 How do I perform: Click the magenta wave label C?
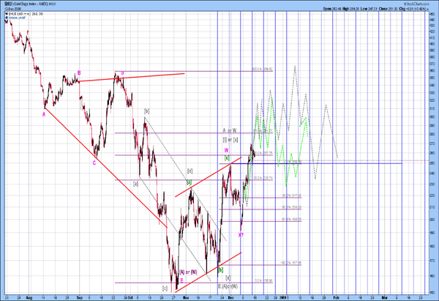(x=94, y=163)
